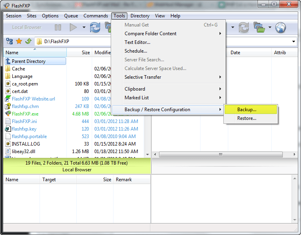Open dropdown arrow beside right folders icon
The height and width of the screenshot is (235, 301).
coord(270,27)
